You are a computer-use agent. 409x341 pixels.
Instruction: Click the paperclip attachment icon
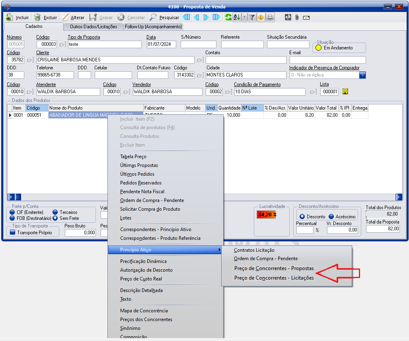coord(297,18)
